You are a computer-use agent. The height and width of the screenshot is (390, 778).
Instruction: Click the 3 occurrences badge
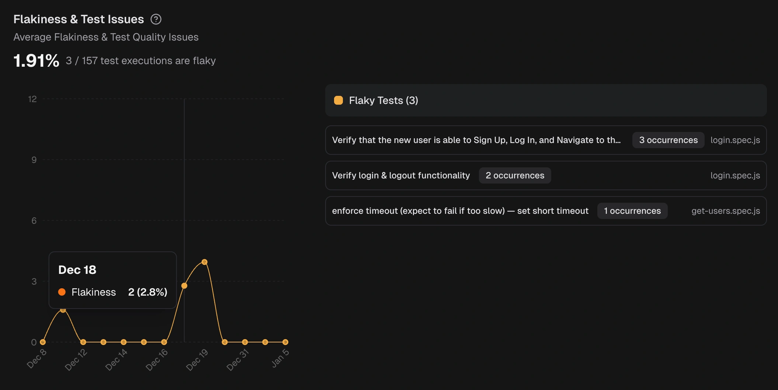(668, 140)
